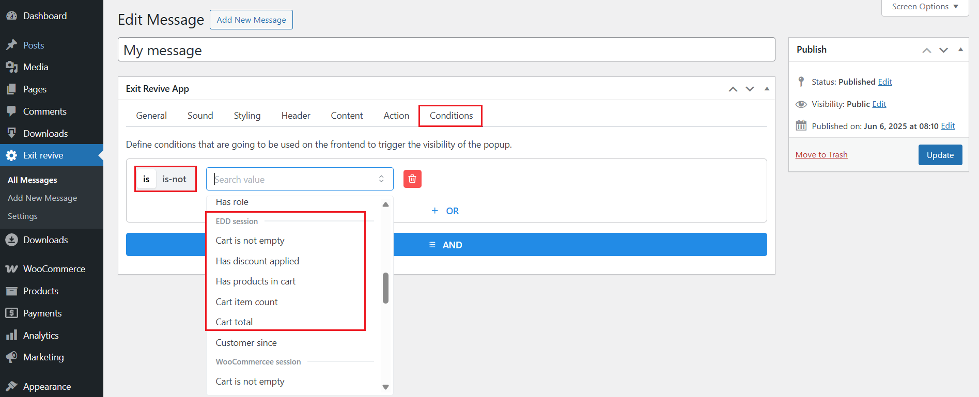The image size is (979, 397).
Task: Click the WooCommerce sidebar icon
Action: (11, 269)
